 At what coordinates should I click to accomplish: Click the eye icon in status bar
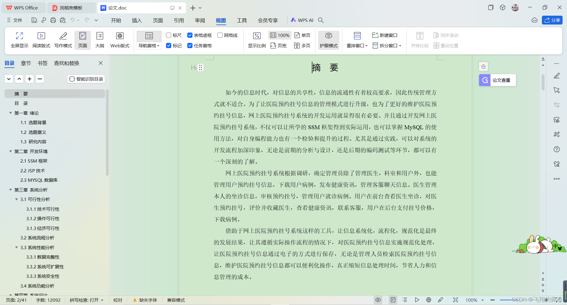click(x=378, y=300)
